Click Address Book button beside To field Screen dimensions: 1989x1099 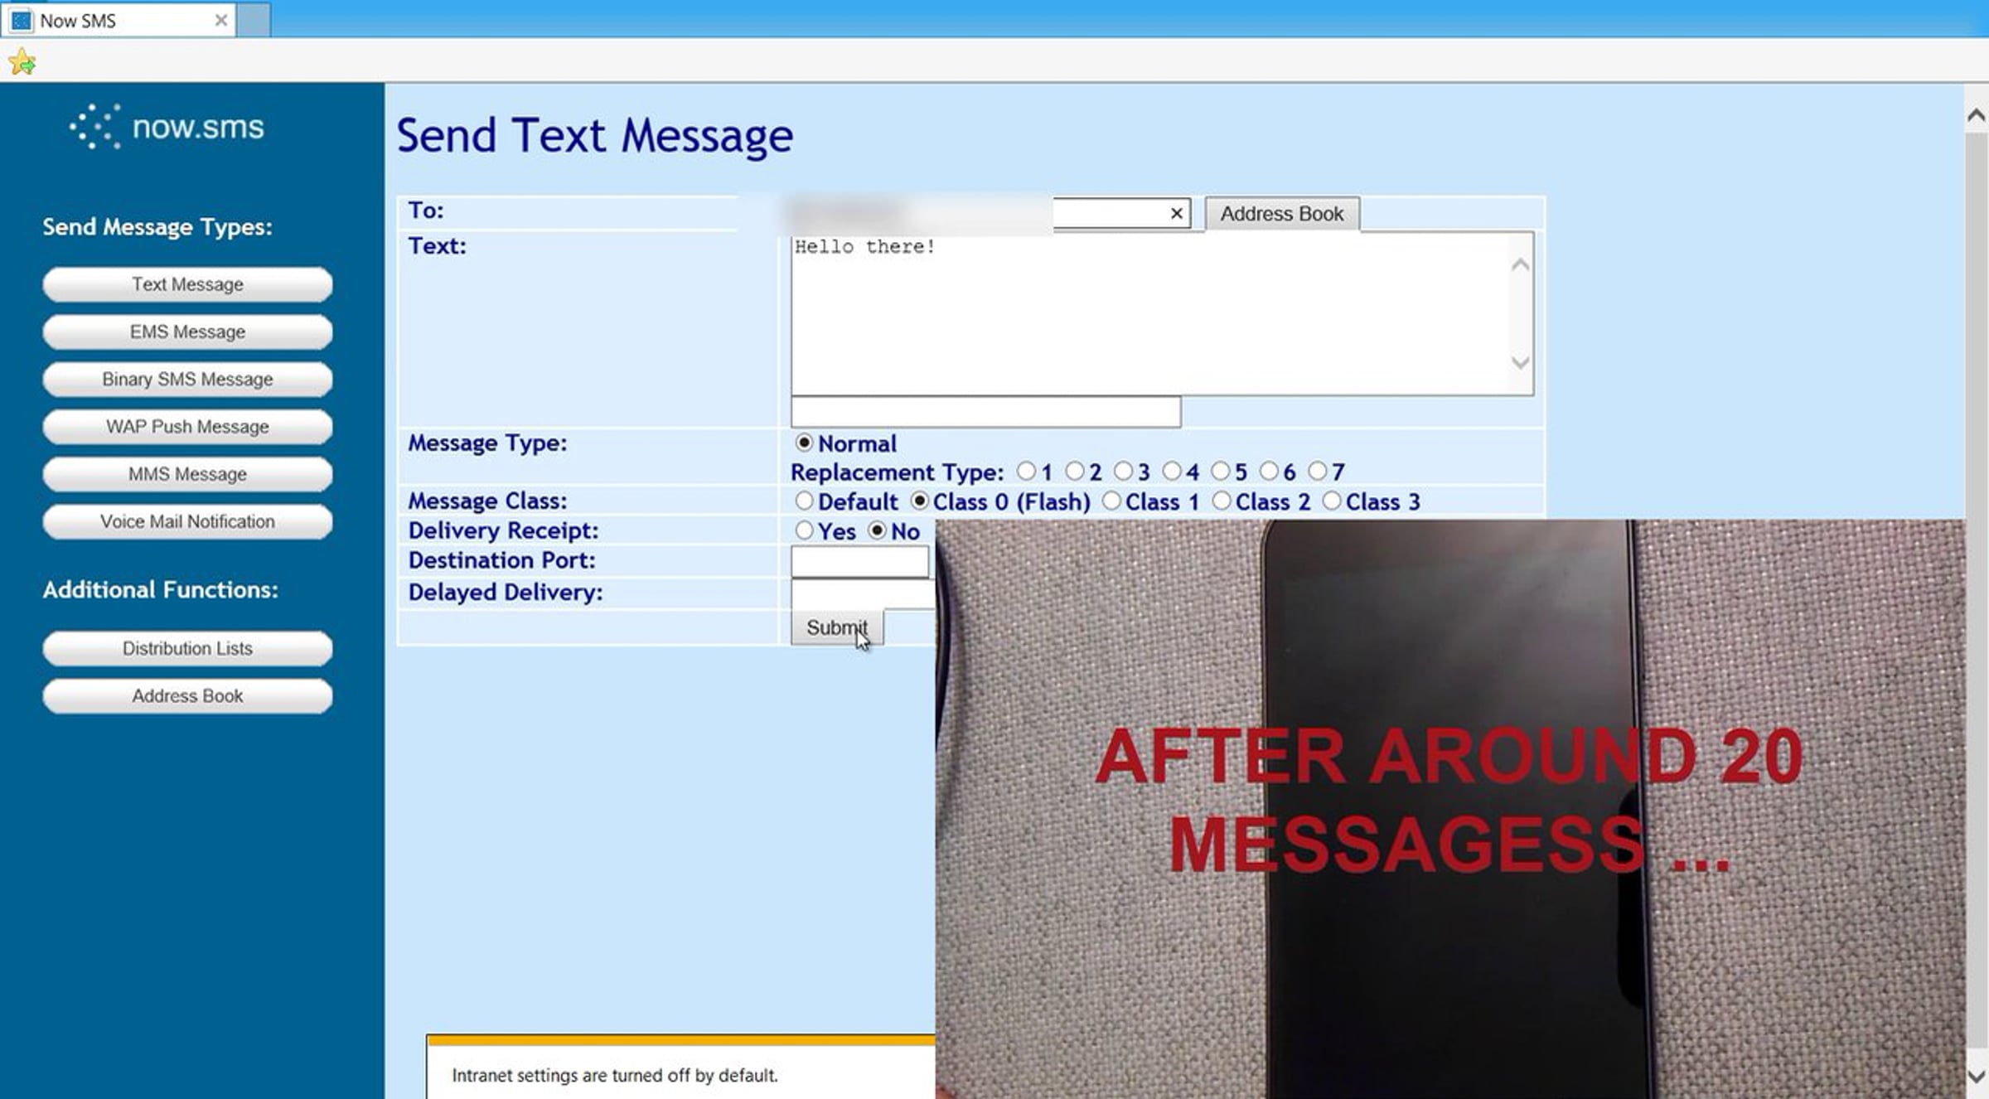(1281, 214)
